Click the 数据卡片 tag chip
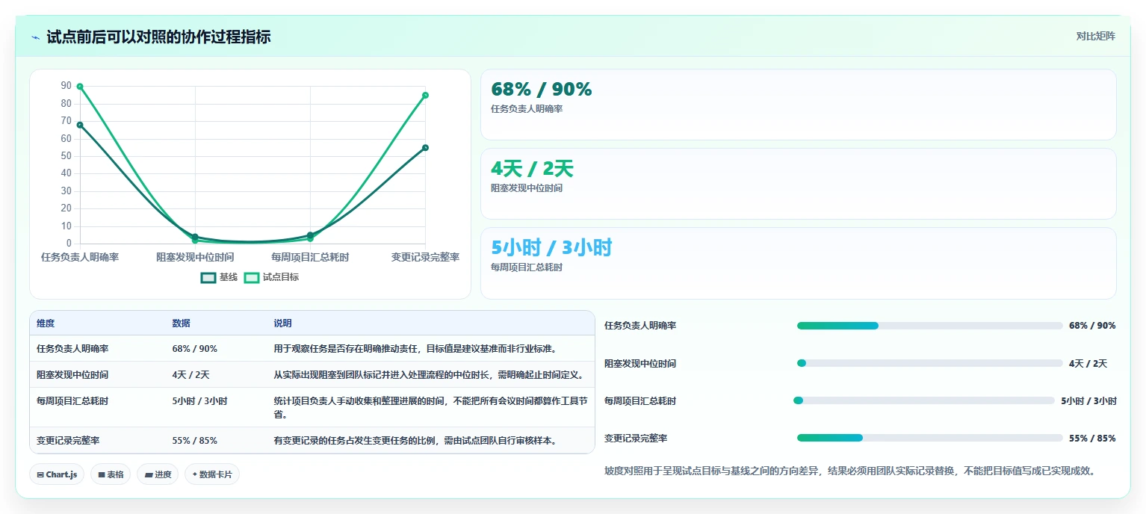 pyautogui.click(x=212, y=474)
